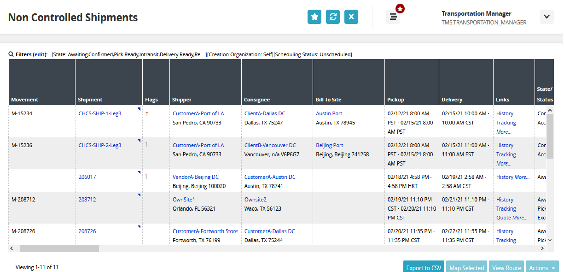564x272 pixels.
Task: Expand the Transportation Manager user dropdown
Action: (547, 17)
